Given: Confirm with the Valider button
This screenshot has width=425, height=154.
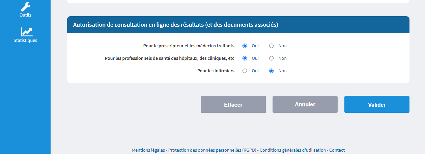Looking at the screenshot, I should pos(377,104).
